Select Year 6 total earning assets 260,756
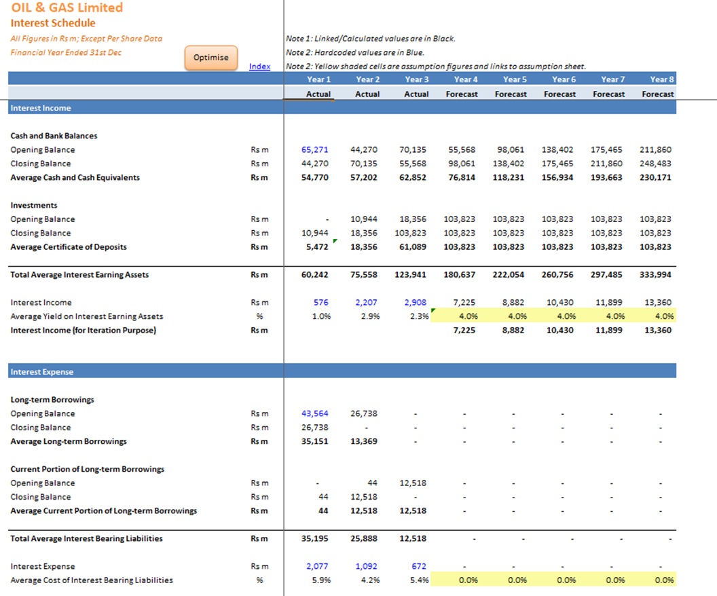Viewport: 717px width, 596px height. point(557,275)
